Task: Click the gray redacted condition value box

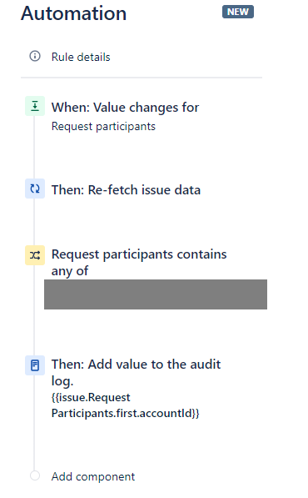Action: (x=156, y=294)
